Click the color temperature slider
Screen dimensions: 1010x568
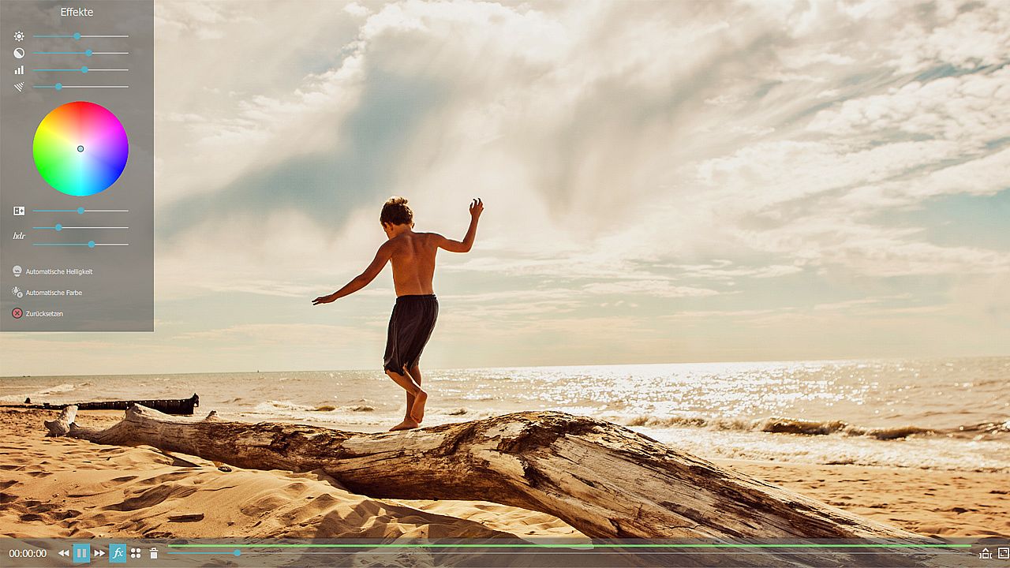[x=80, y=211]
